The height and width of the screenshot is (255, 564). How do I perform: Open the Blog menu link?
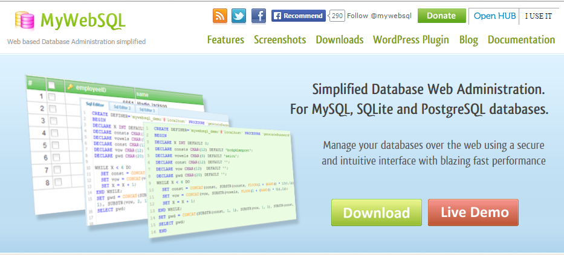pos(468,40)
